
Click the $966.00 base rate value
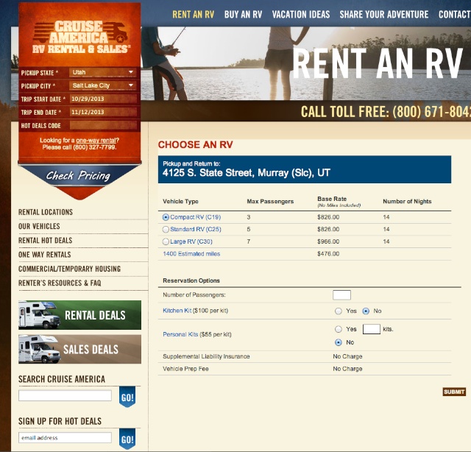[x=328, y=241]
